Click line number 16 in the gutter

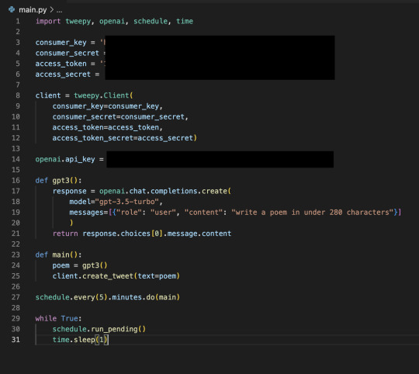(x=16, y=180)
